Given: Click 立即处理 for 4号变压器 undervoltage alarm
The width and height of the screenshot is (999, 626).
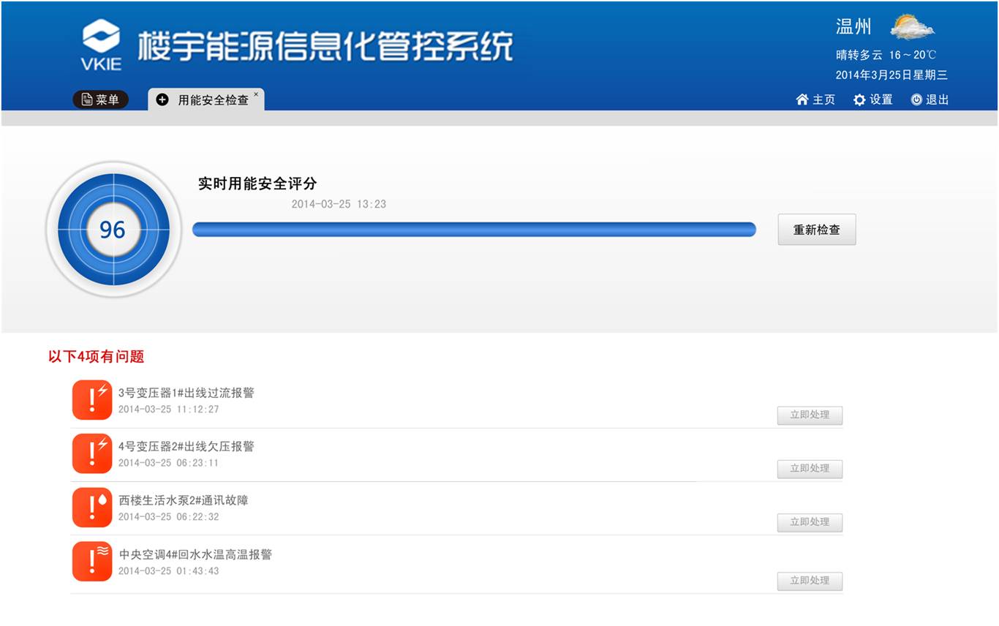Looking at the screenshot, I should 810,469.
